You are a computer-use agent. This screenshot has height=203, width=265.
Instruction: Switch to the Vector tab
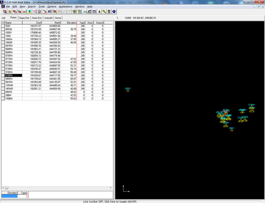(58, 18)
